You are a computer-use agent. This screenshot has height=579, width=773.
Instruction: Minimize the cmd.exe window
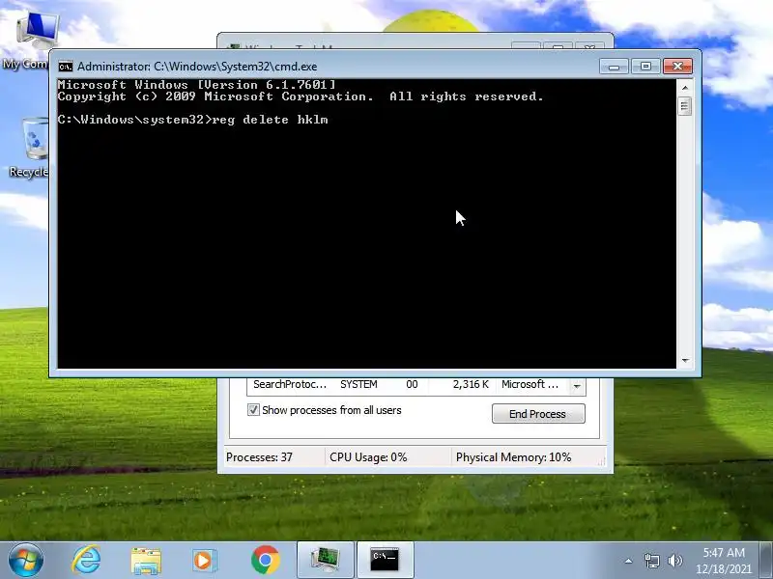tap(614, 66)
